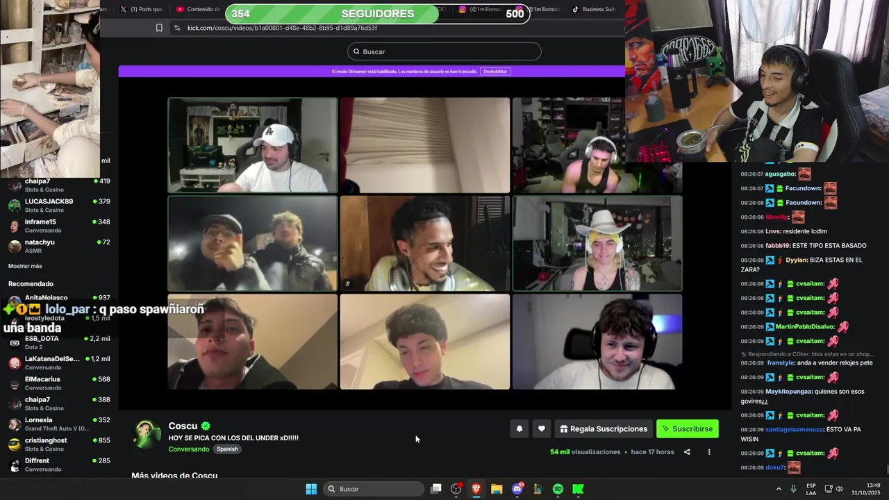The width and height of the screenshot is (889, 500).
Task: Click the verified badge beside Coscu
Action: tap(206, 426)
